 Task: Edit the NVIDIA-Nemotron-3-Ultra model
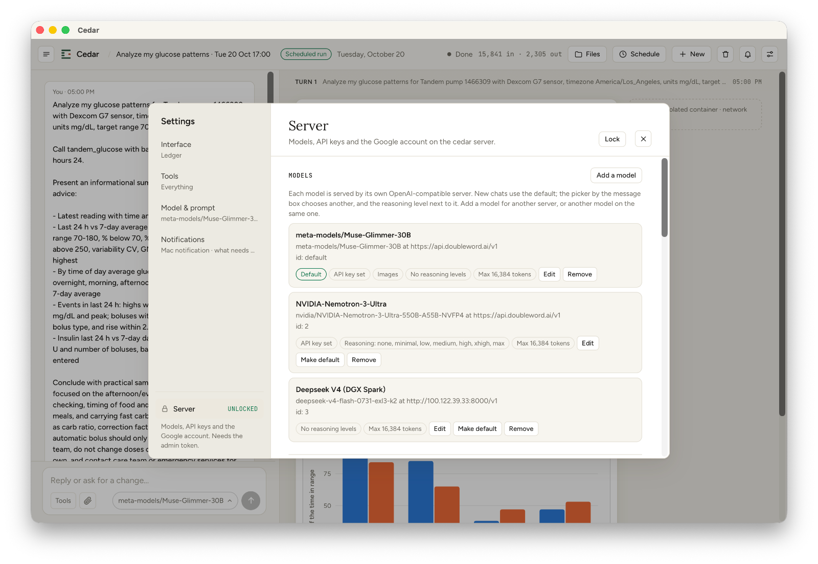click(587, 343)
